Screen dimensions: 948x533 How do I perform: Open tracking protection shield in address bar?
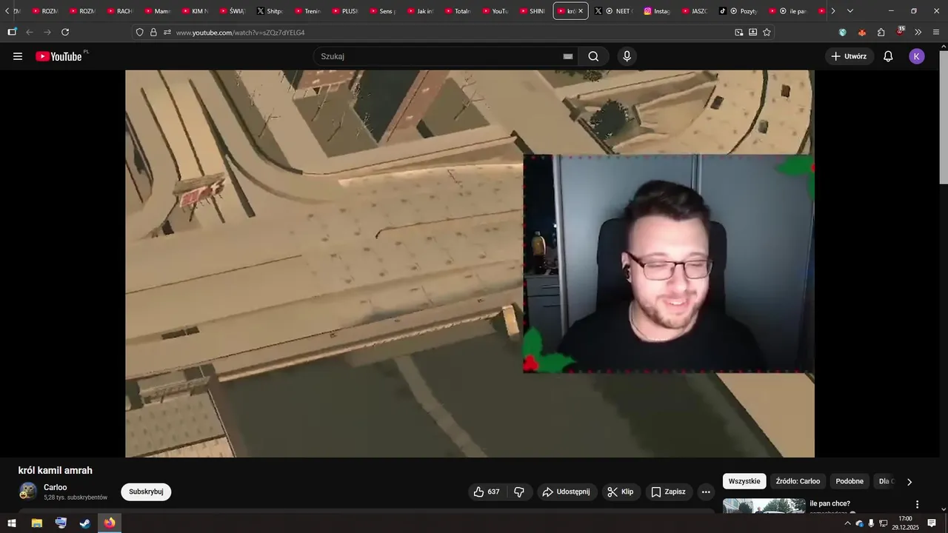click(139, 32)
